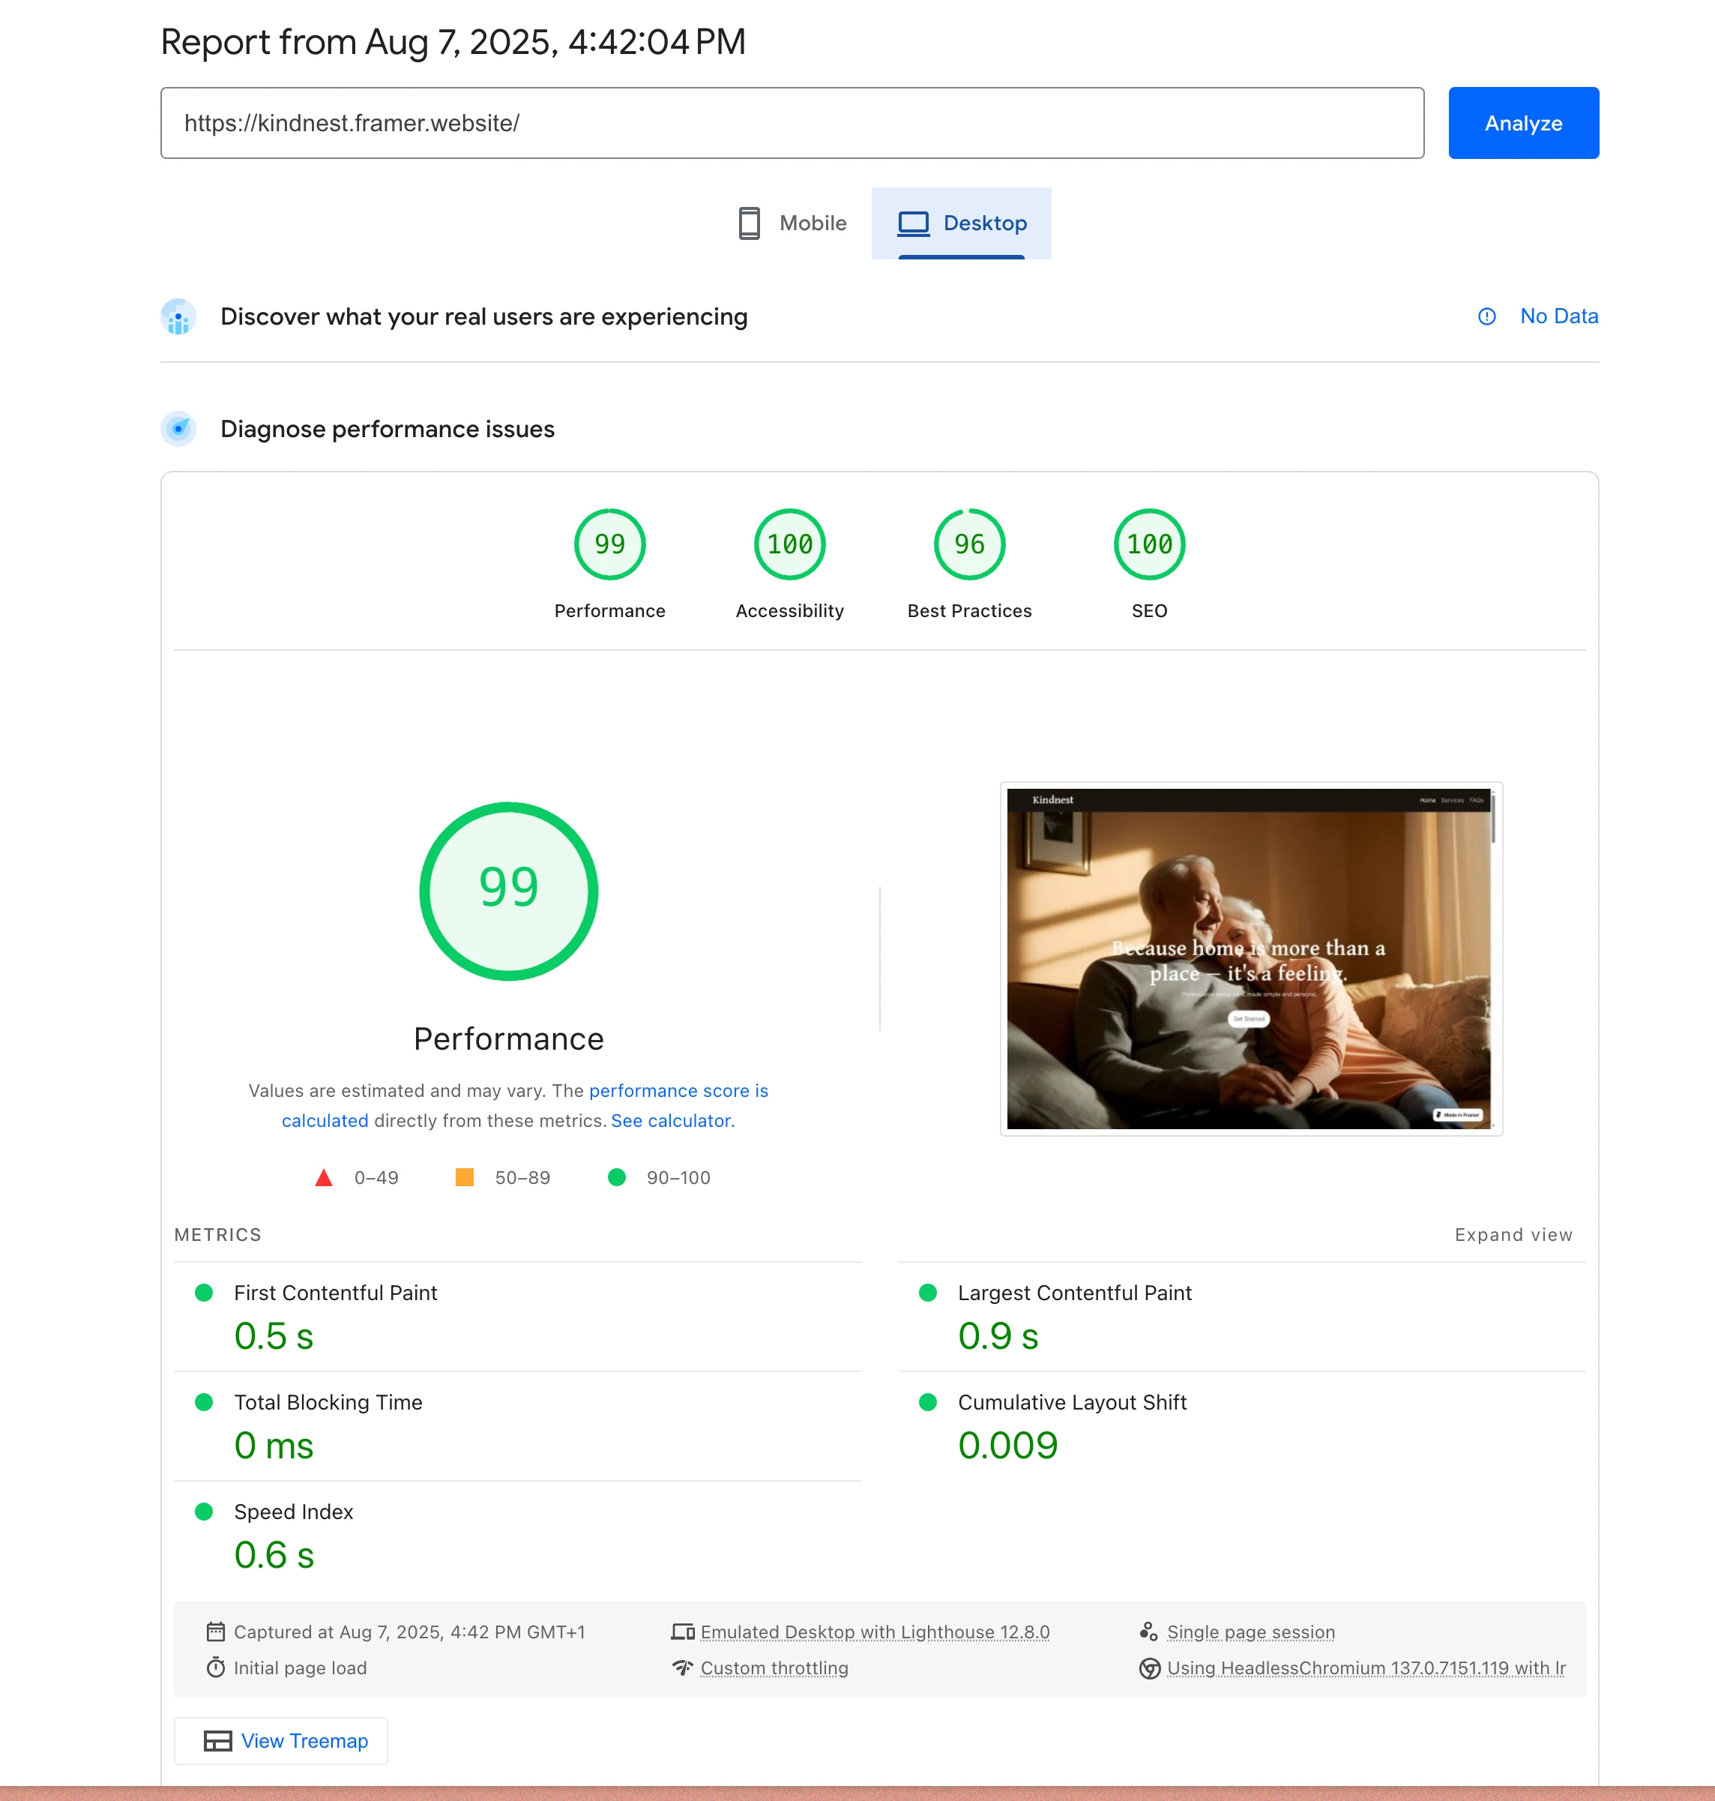Click the phone icon on the Mobile tab

(x=750, y=223)
